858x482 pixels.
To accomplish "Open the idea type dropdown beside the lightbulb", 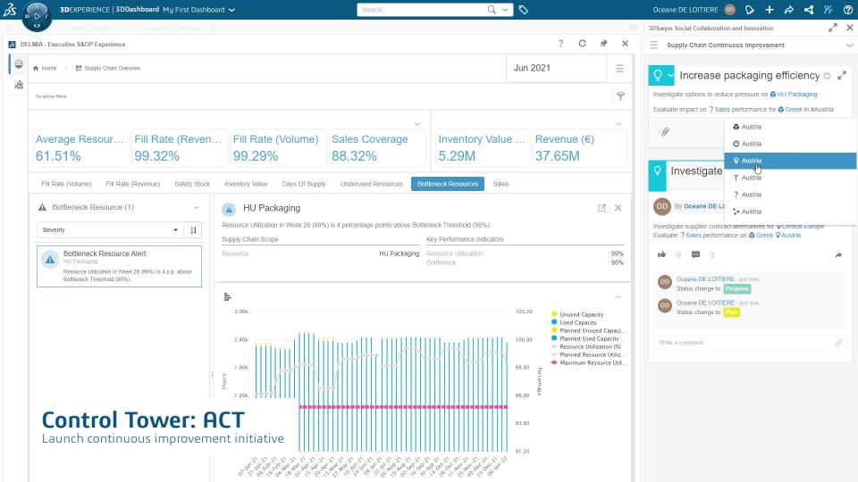I will pyautogui.click(x=670, y=75).
